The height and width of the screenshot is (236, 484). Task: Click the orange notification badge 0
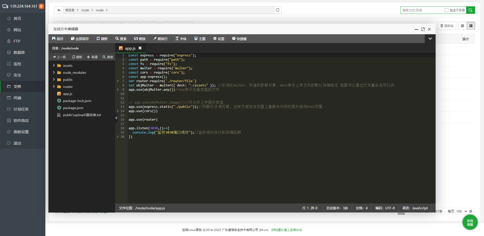click(41, 6)
